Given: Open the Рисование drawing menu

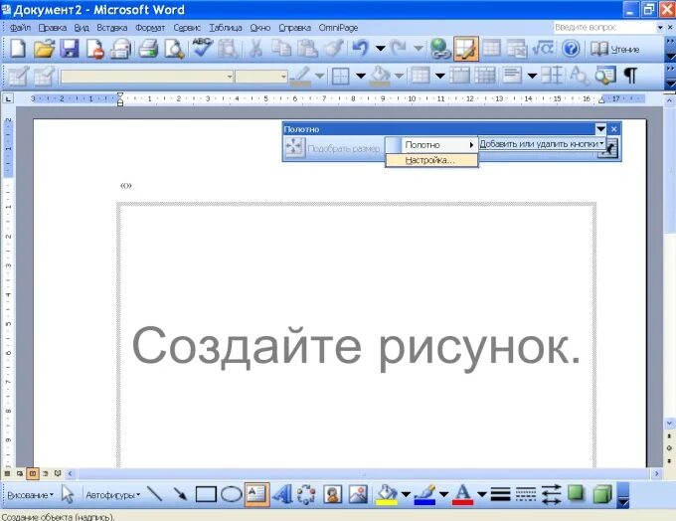Looking at the screenshot, I should point(30,495).
